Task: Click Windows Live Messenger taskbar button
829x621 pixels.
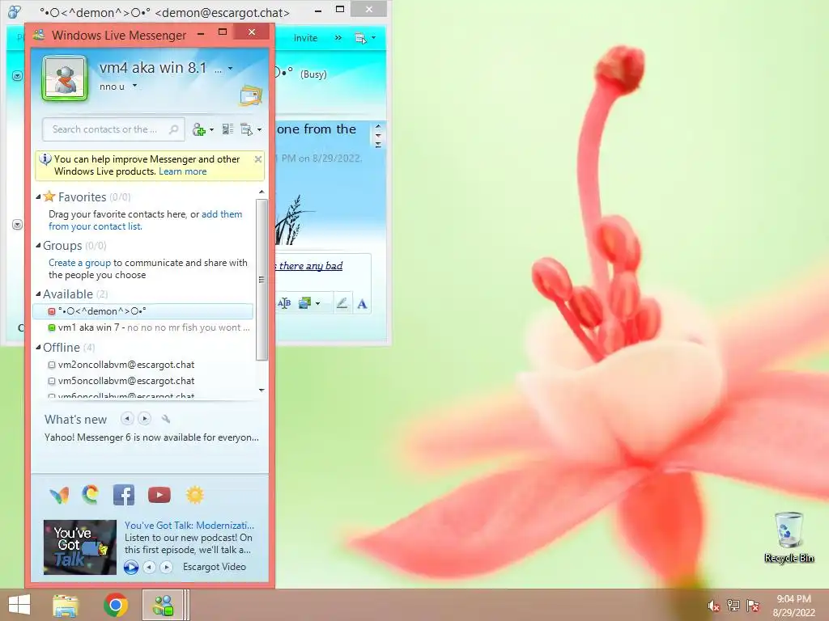Action: pyautogui.click(x=164, y=605)
